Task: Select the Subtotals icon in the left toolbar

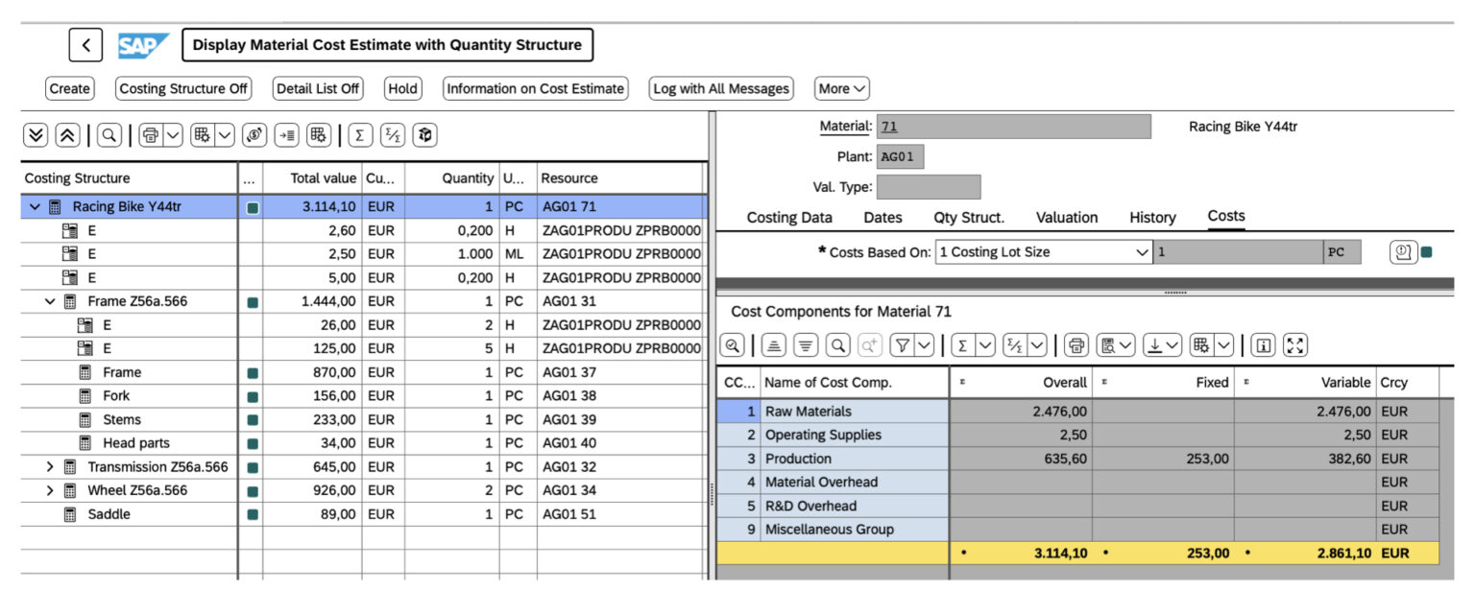Action: [x=393, y=134]
